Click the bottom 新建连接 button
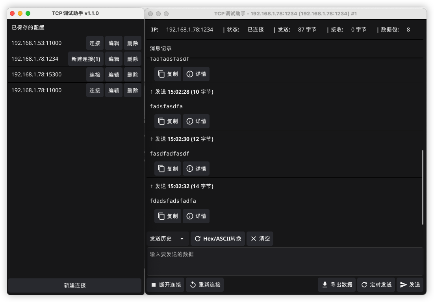434x302 pixels. (x=75, y=285)
